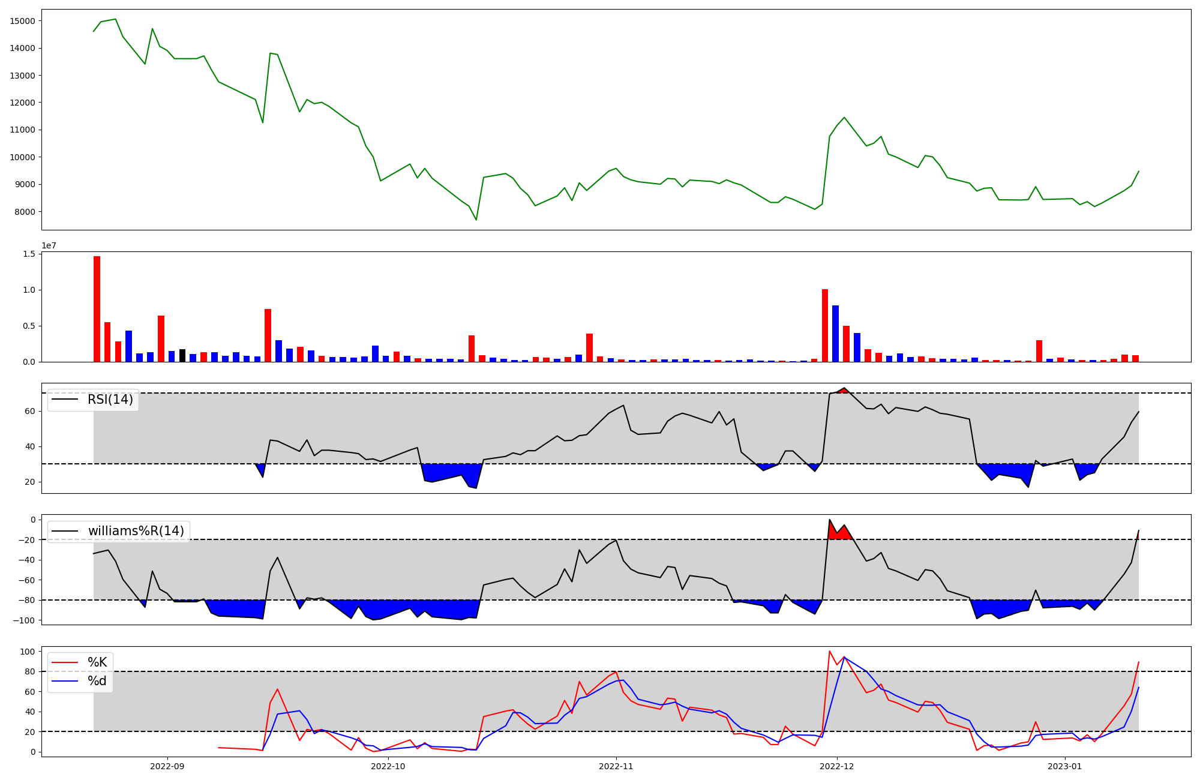Click the single black volume bar
Viewport: 1200px width, 780px height.
(x=182, y=355)
